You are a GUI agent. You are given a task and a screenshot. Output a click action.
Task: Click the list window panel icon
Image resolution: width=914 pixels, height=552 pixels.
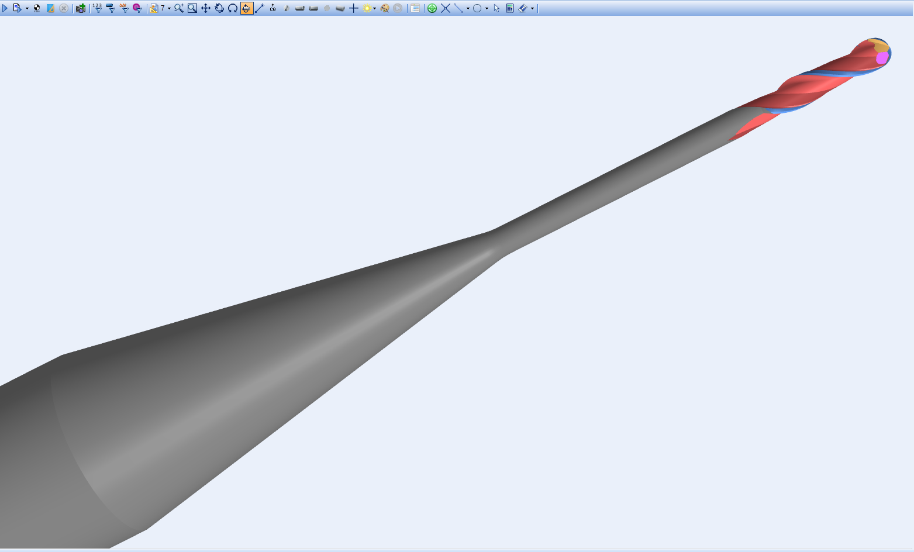(415, 8)
